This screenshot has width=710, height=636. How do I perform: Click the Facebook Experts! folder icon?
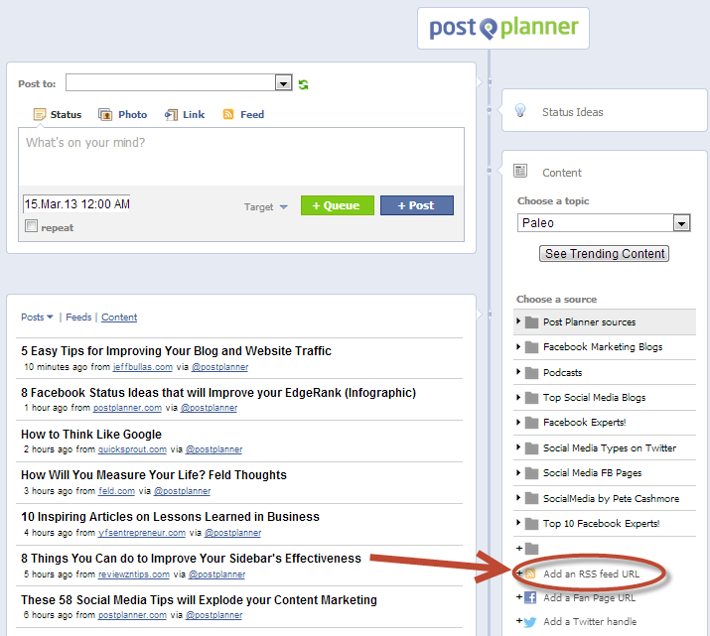point(531,423)
